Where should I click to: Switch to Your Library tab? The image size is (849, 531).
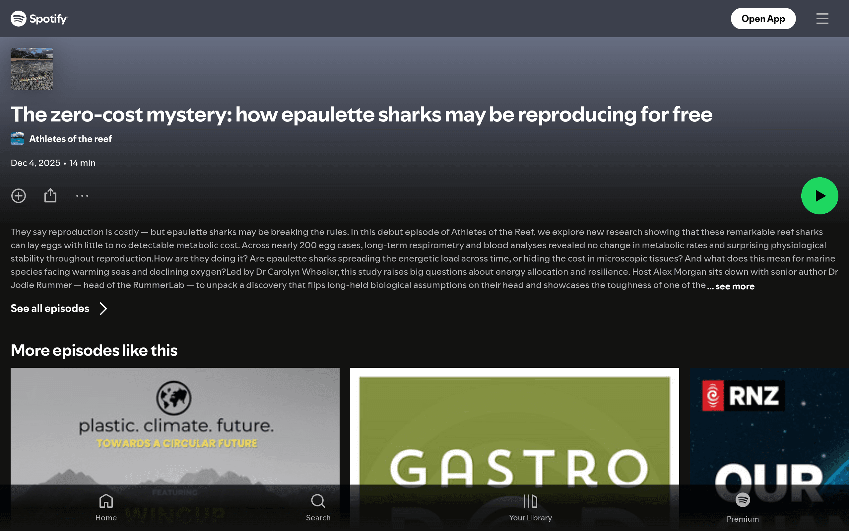(530, 507)
